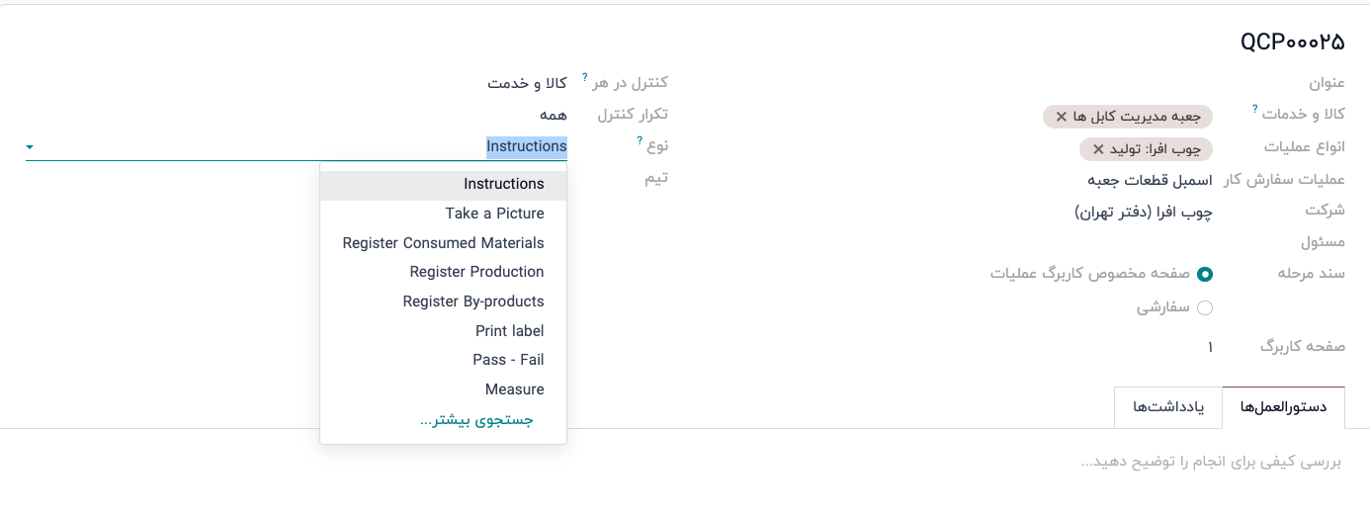
Task: Choose Register Consumed Materials option
Action: (x=443, y=243)
